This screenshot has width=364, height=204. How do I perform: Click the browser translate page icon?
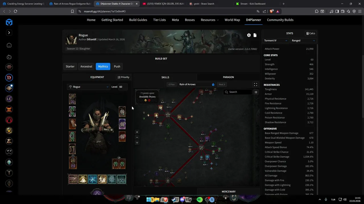(x=258, y=11)
